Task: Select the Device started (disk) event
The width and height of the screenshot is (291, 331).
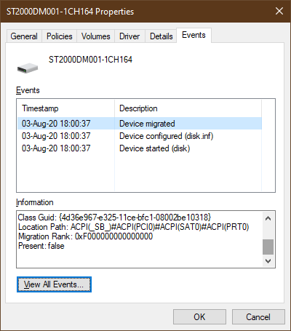Action: [x=140, y=148]
